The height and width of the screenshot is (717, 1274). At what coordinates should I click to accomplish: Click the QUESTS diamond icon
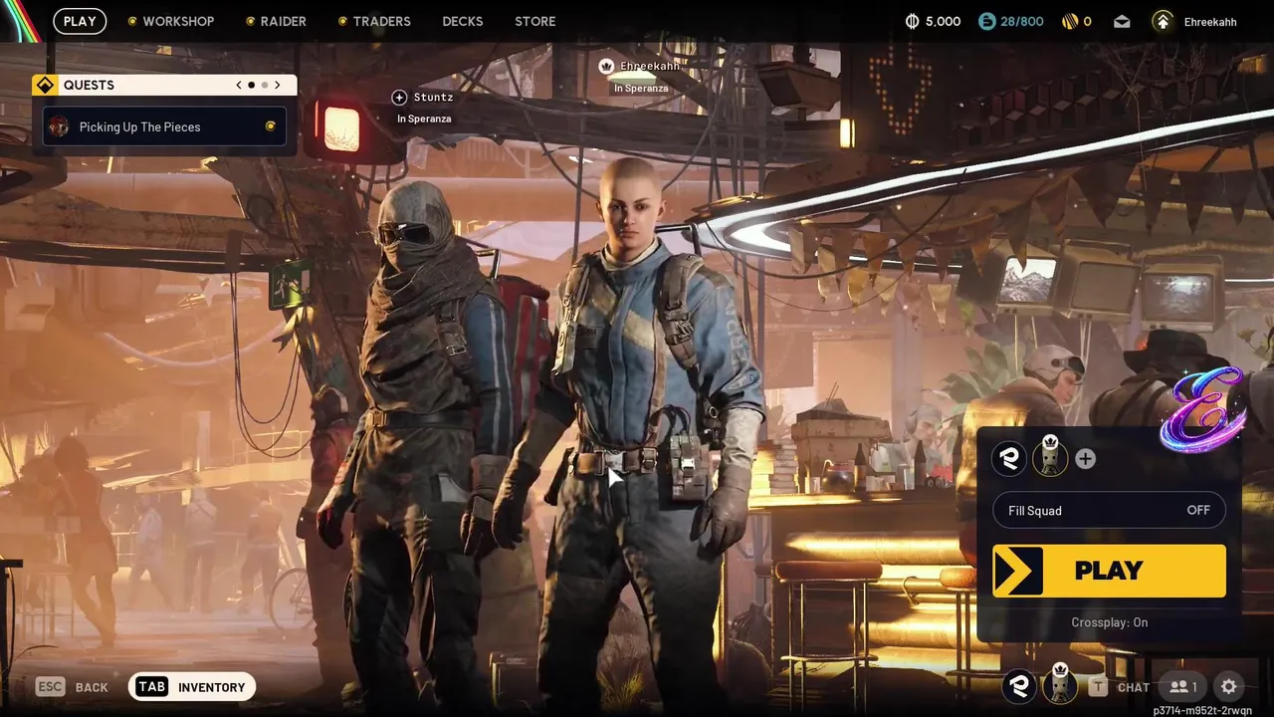click(45, 85)
